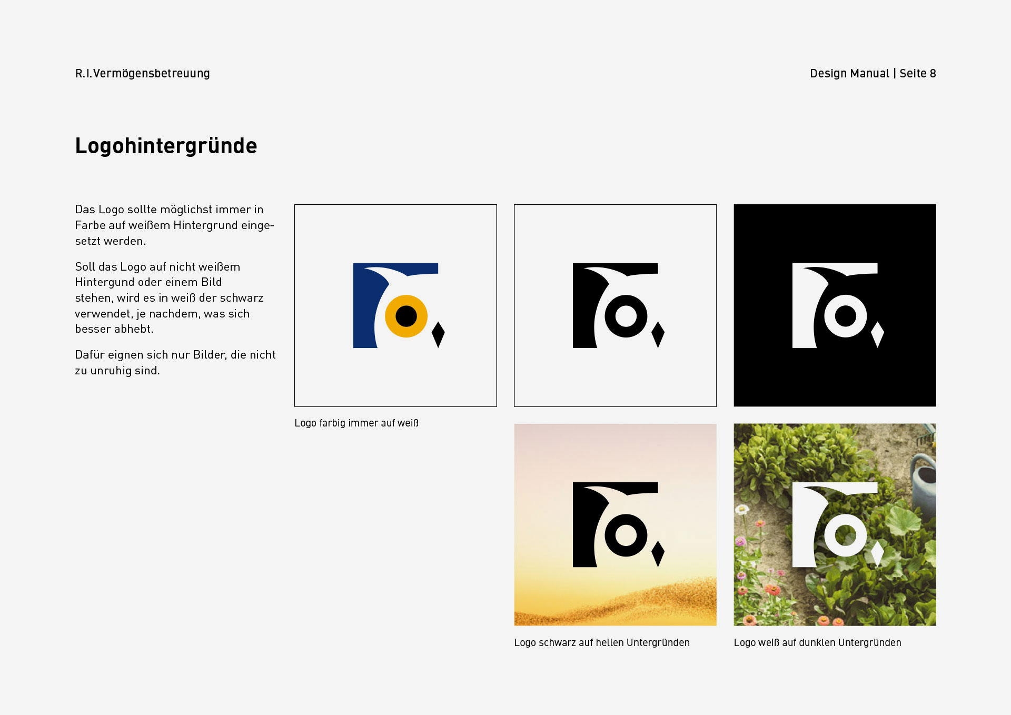This screenshot has width=1011, height=715.
Task: Click the yellow eye circle of colored logo
Action: point(406,316)
